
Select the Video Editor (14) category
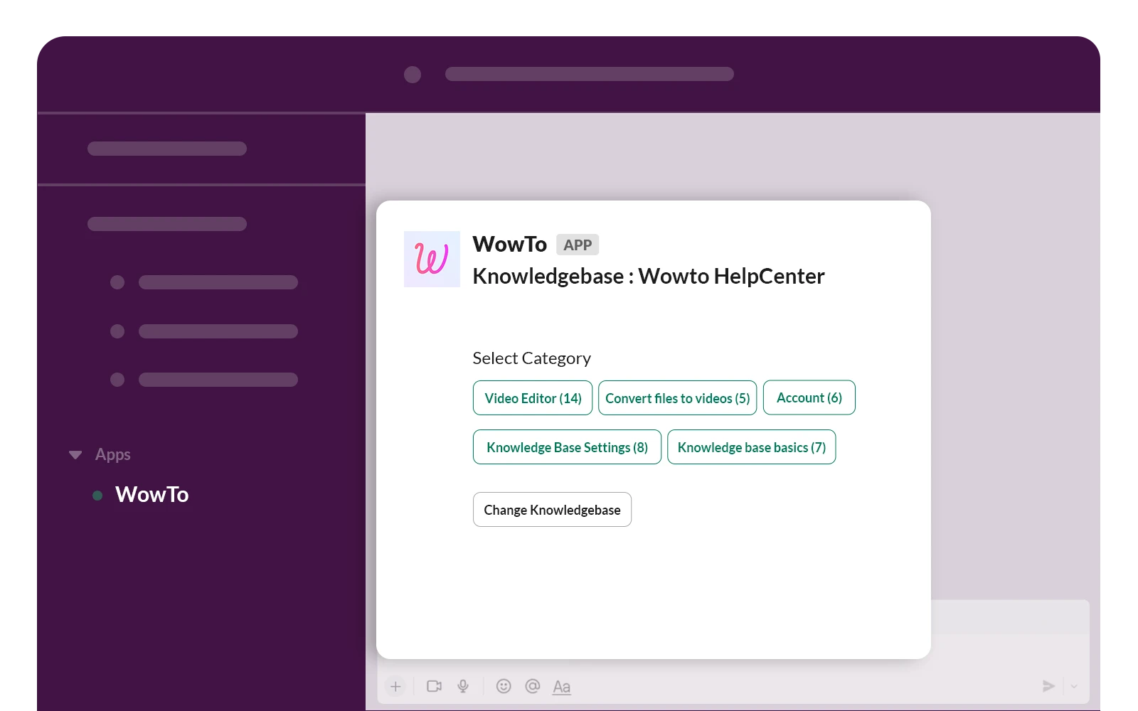(x=532, y=397)
